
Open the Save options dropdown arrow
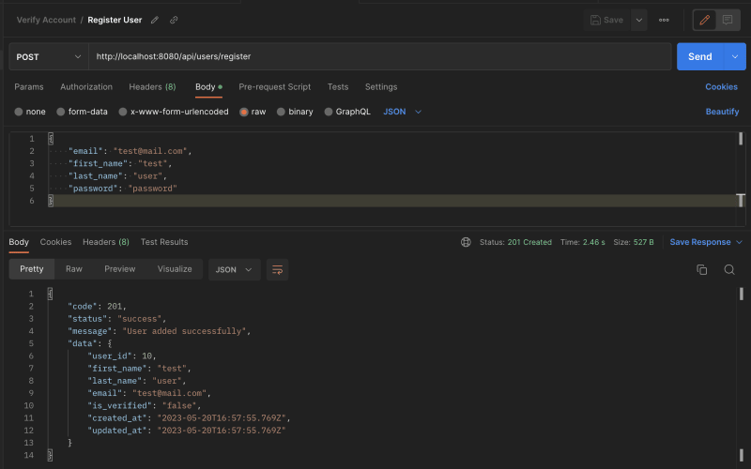(x=639, y=20)
